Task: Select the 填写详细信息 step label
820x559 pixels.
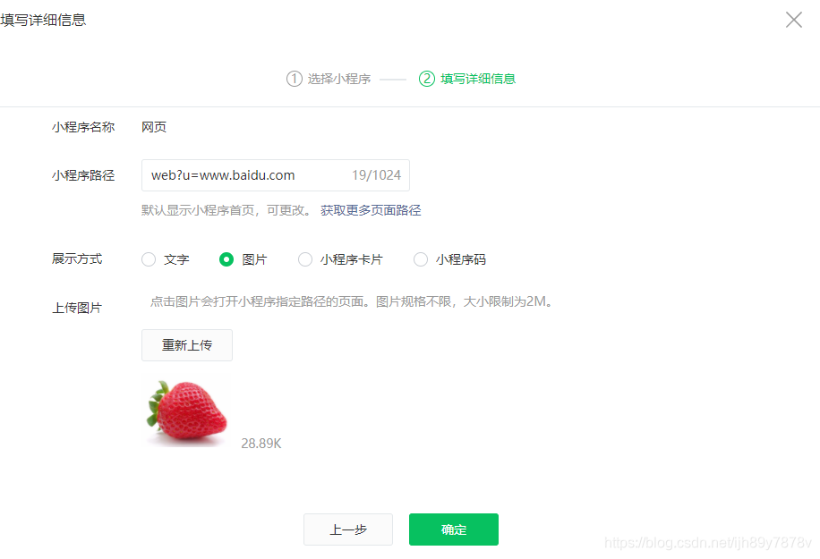Action: [x=478, y=79]
